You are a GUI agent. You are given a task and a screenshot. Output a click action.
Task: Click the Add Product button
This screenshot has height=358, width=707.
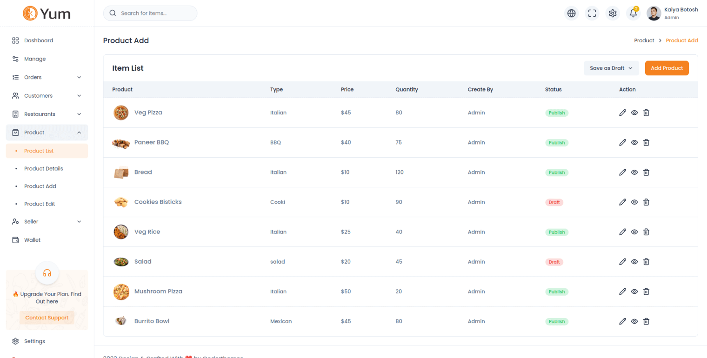(667, 68)
